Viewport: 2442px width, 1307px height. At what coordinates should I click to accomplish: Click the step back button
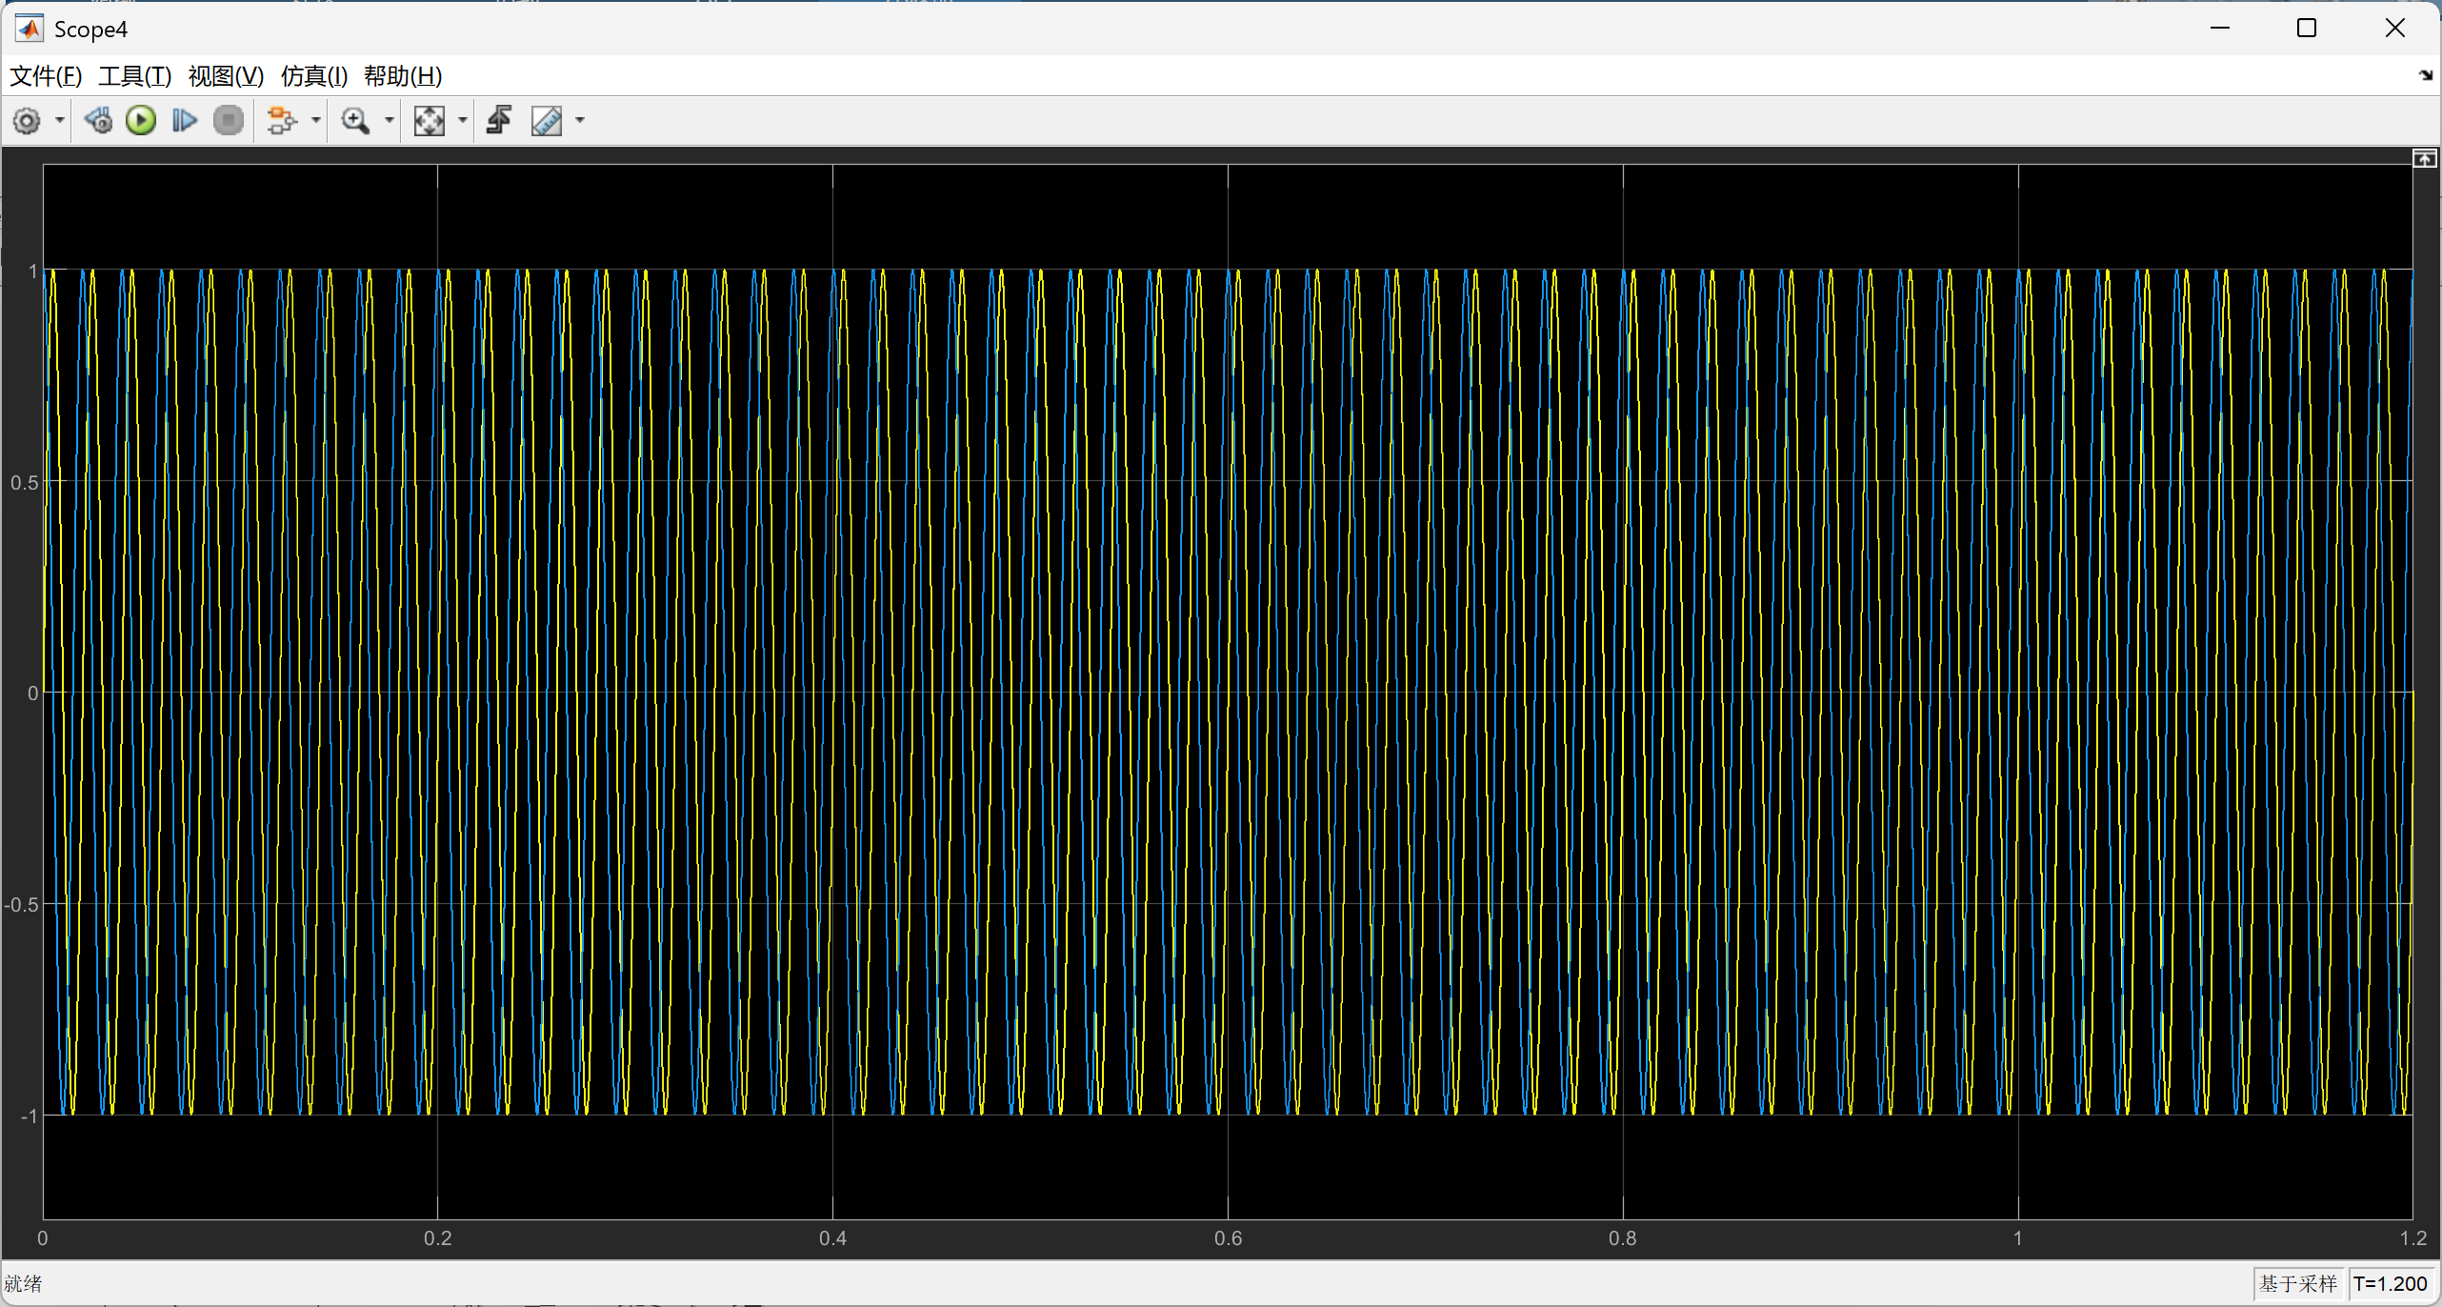coord(98,121)
